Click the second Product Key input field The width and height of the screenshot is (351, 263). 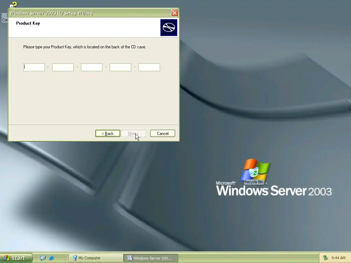(63, 67)
